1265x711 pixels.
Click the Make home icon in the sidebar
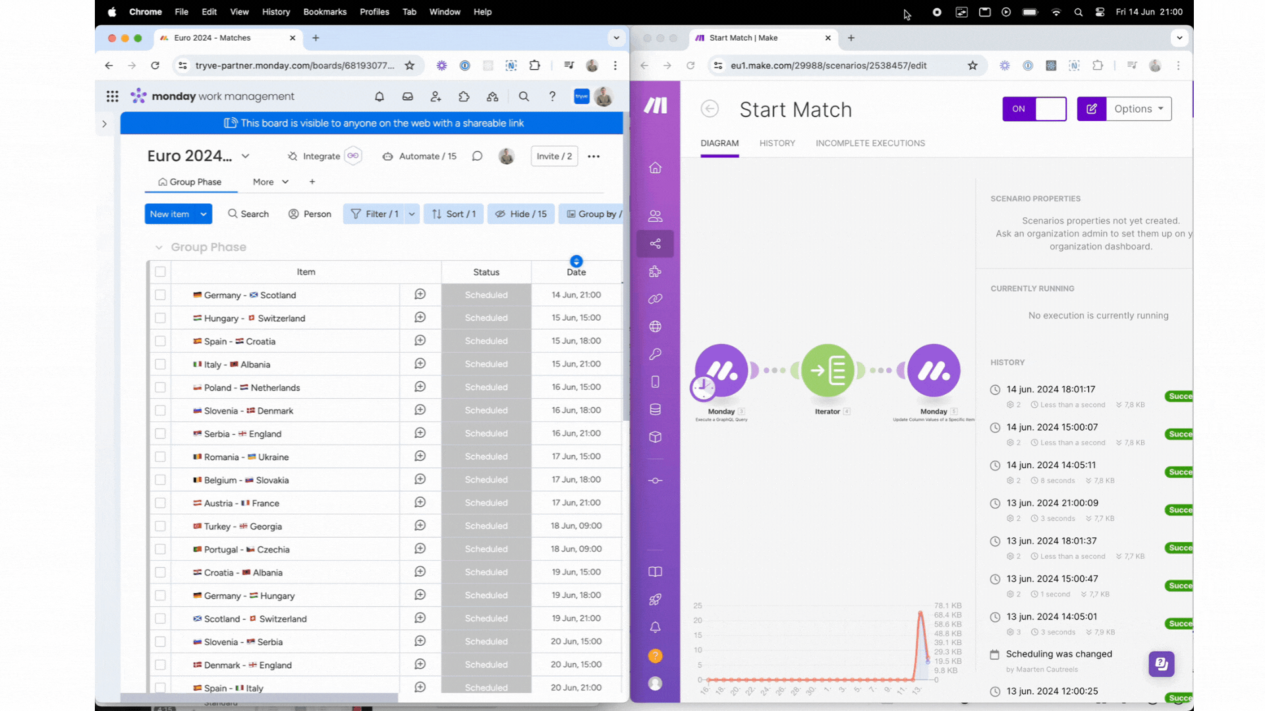(655, 168)
